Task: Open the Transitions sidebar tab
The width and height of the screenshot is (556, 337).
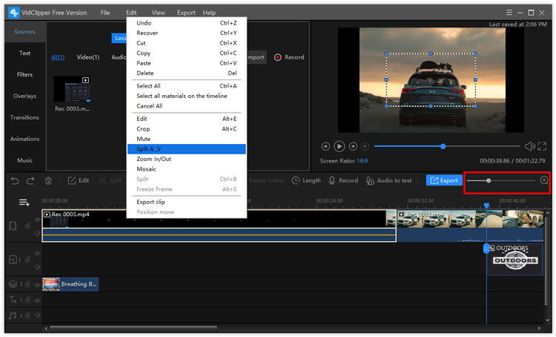Action: point(24,117)
